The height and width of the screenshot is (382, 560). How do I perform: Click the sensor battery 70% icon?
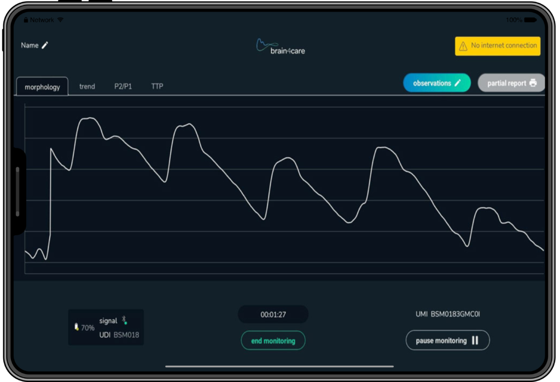pyautogui.click(x=77, y=327)
